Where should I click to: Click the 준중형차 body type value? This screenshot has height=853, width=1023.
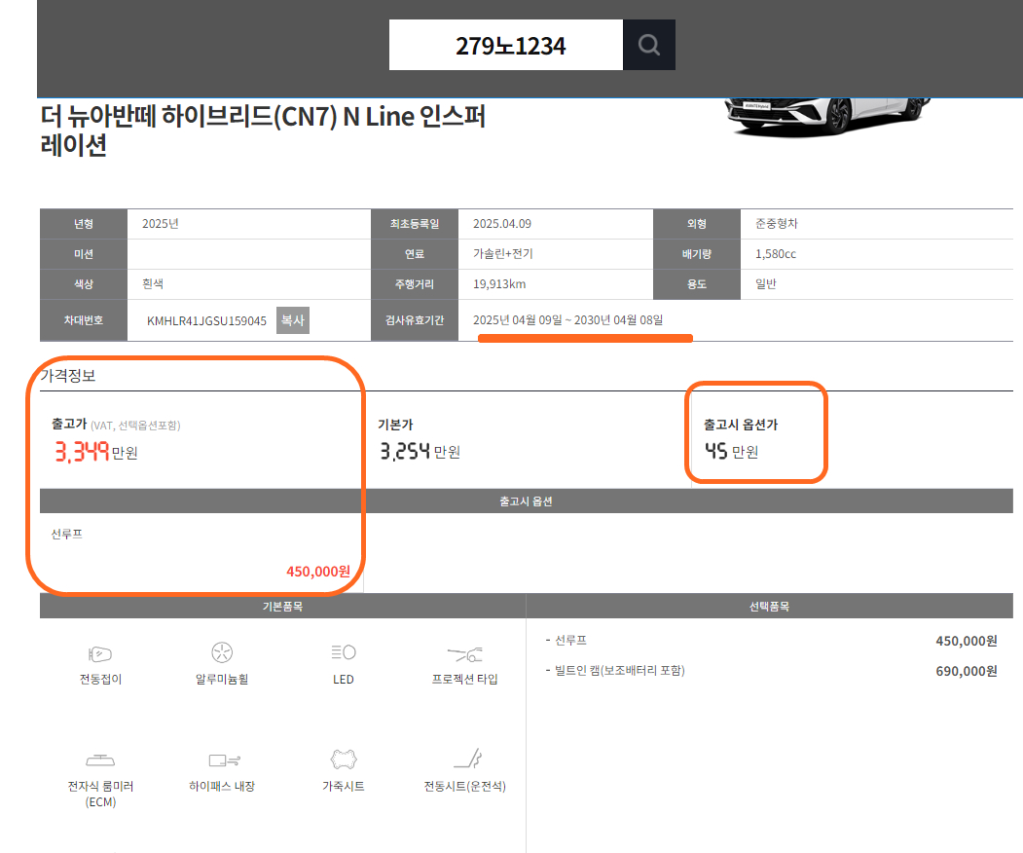777,224
